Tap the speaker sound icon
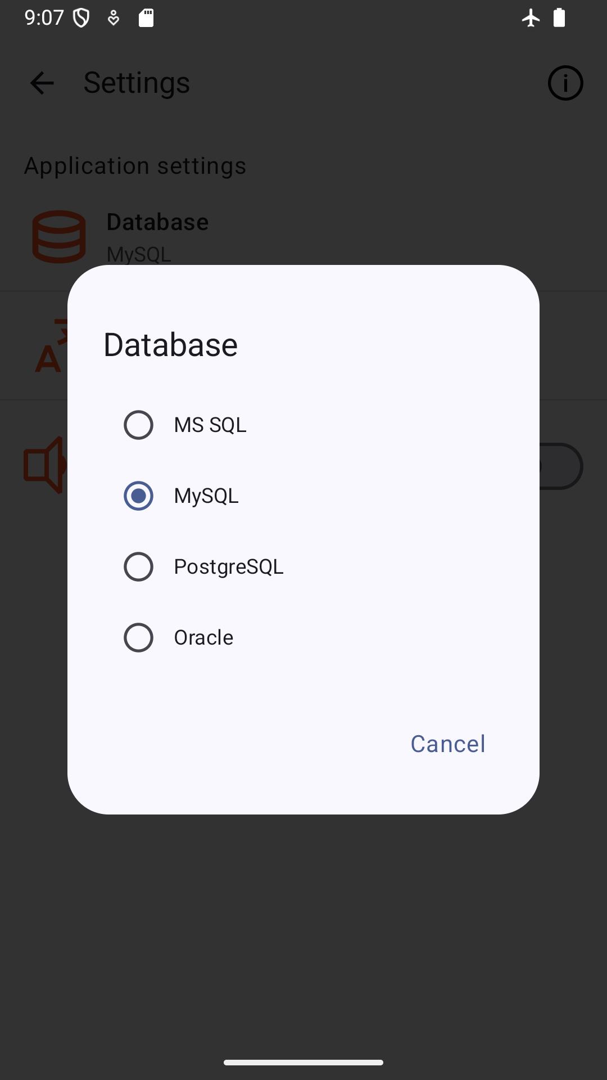Image resolution: width=607 pixels, height=1080 pixels. click(x=45, y=465)
